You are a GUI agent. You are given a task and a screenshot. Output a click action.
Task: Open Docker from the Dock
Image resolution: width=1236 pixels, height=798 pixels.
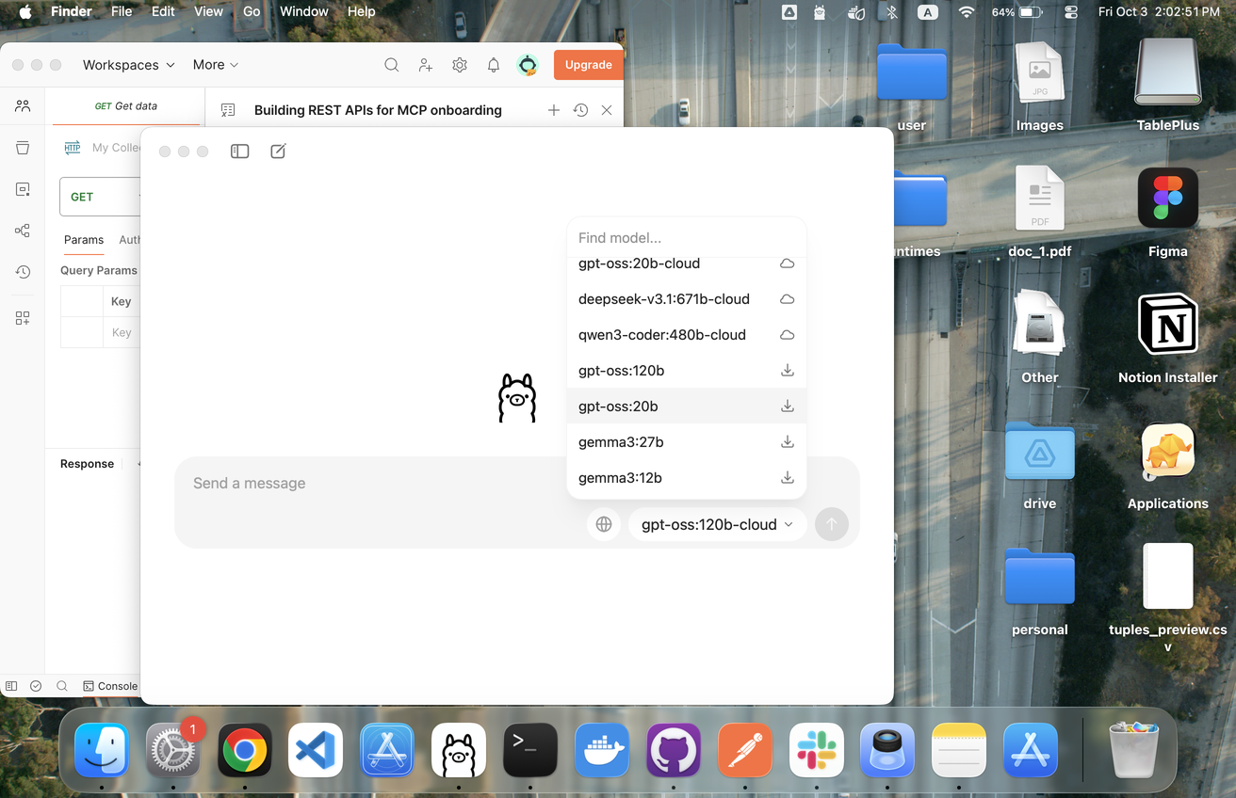(x=602, y=751)
